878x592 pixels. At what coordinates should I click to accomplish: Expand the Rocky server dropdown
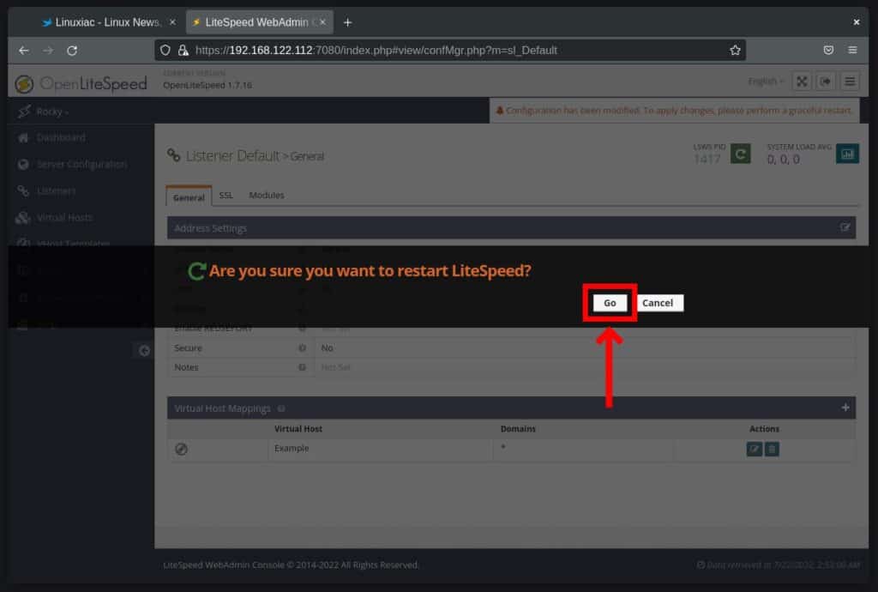[44, 112]
